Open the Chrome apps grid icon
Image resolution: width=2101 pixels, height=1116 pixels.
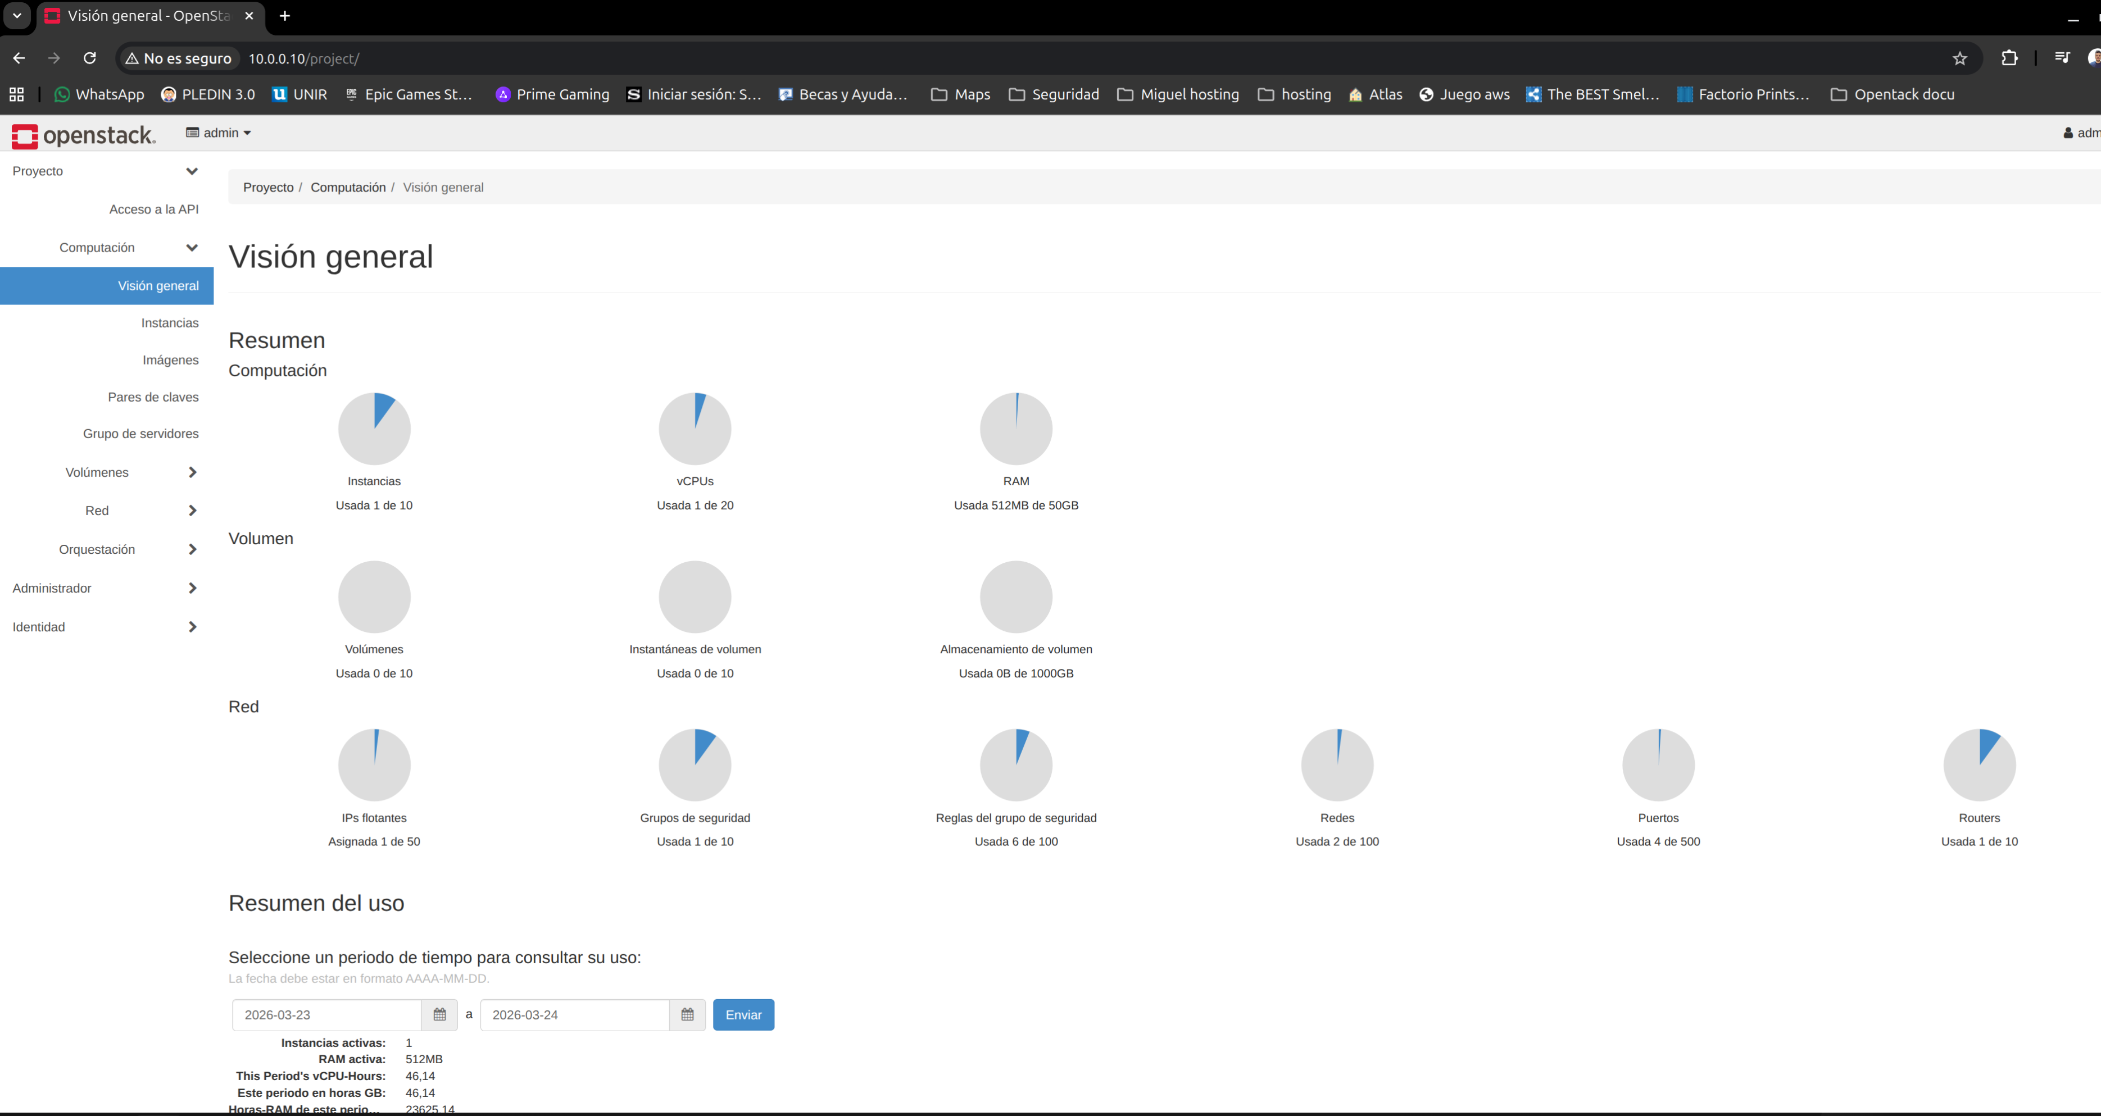(x=16, y=94)
